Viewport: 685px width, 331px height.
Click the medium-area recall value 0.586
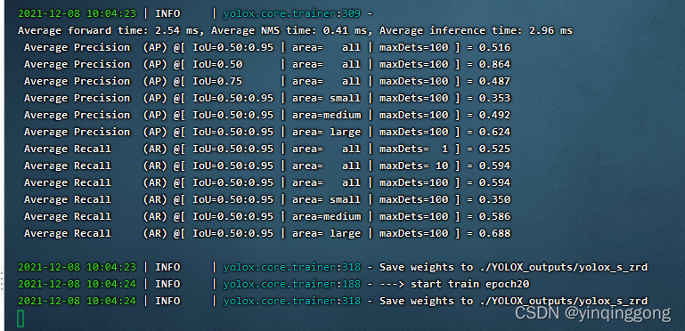pos(494,216)
